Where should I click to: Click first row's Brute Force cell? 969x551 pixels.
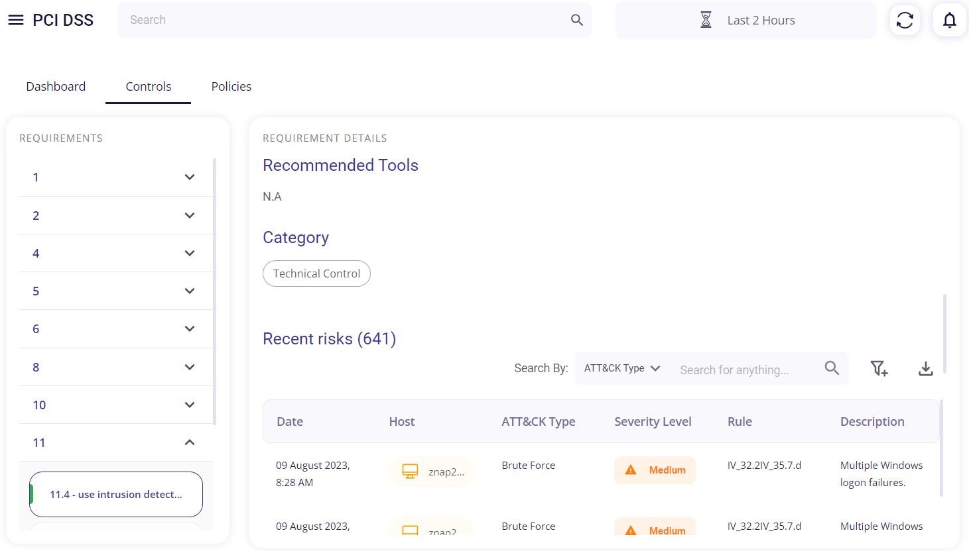529,466
